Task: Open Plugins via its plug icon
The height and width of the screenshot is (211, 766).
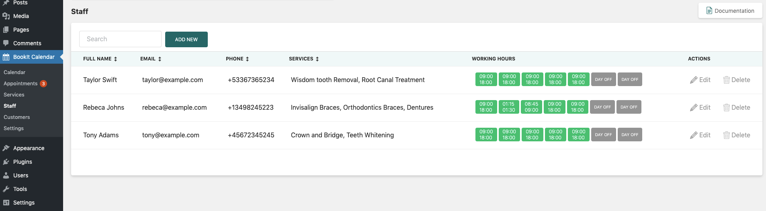Action: click(6, 162)
